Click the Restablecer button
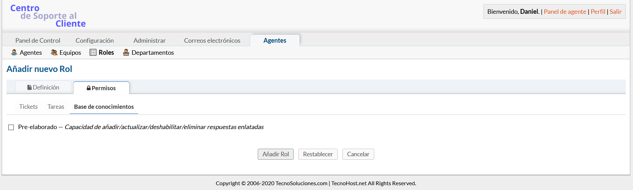Image resolution: width=633 pixels, height=190 pixels. [318, 154]
